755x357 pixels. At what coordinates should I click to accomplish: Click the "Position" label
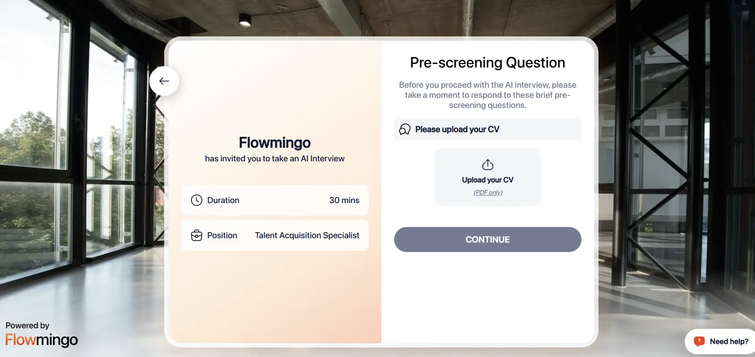click(x=222, y=235)
